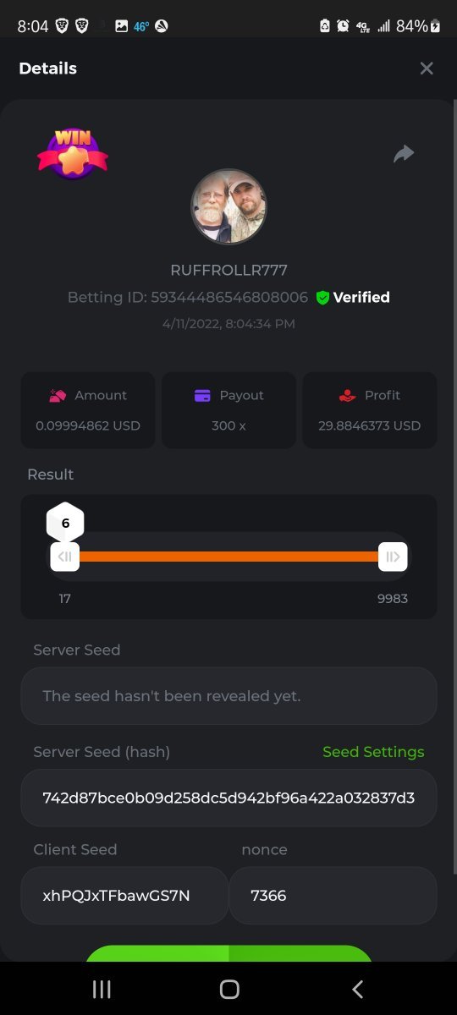Tap the result marker showing 6
This screenshot has height=1015, width=457.
tap(65, 522)
